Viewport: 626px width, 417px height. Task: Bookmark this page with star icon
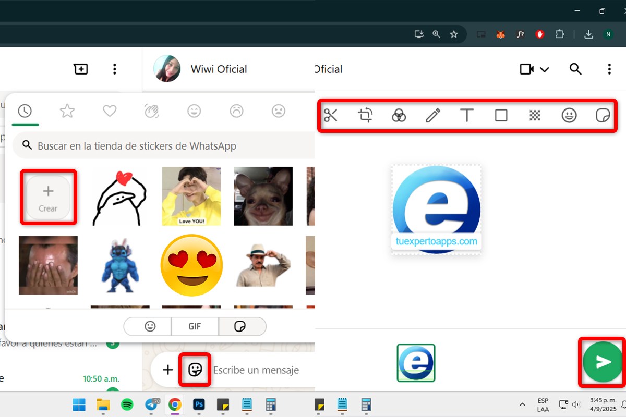click(454, 34)
